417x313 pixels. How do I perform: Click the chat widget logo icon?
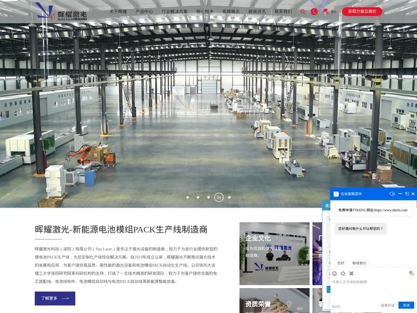click(x=336, y=194)
